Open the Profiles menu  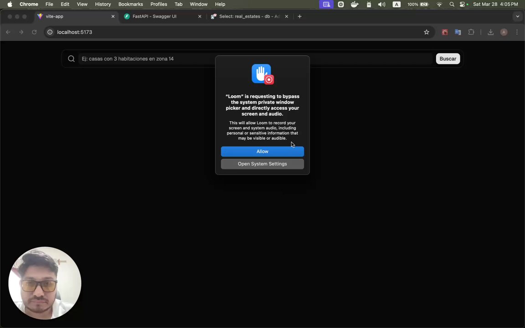159,5
